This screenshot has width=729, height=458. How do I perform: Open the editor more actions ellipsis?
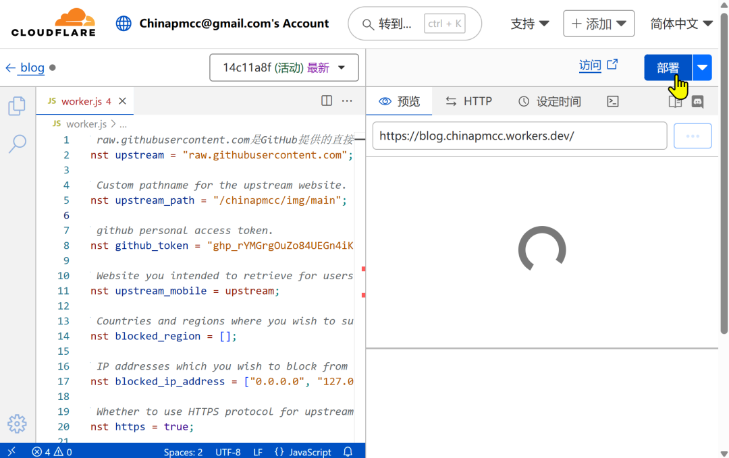coord(347,101)
